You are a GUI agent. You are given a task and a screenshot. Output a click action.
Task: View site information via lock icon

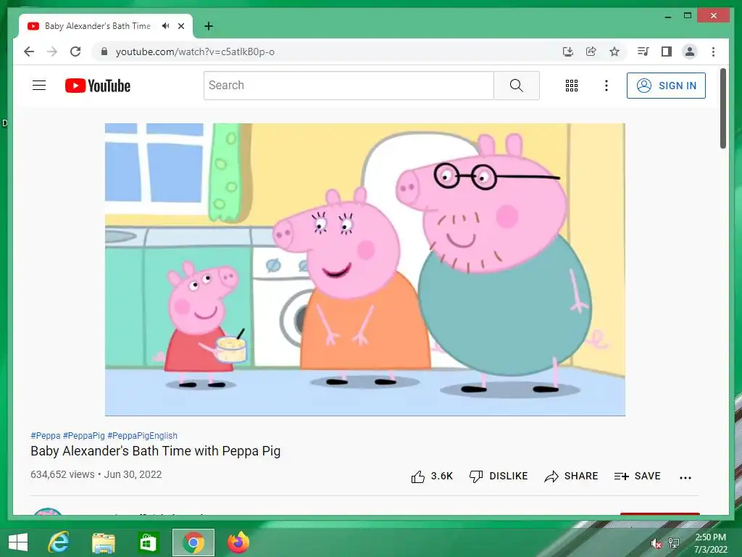pyautogui.click(x=104, y=51)
